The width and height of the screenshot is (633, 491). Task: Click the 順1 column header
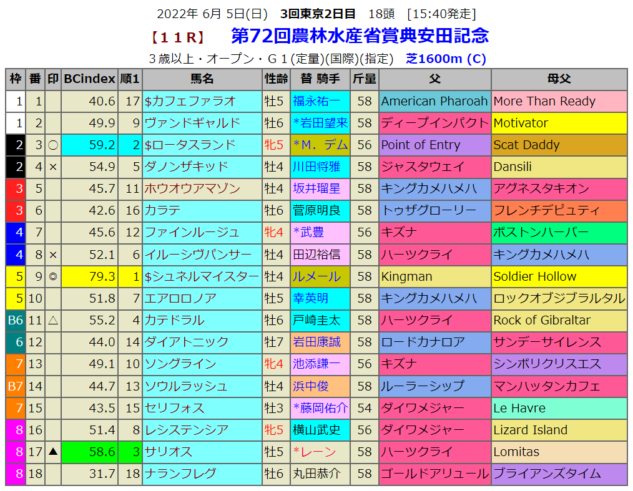point(130,79)
